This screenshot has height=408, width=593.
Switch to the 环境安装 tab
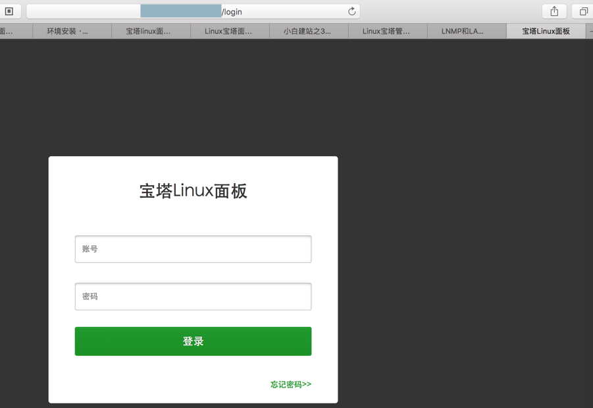(x=72, y=31)
